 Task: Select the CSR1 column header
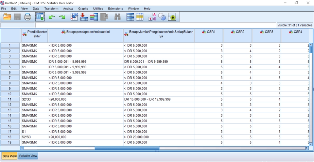pos(209,36)
